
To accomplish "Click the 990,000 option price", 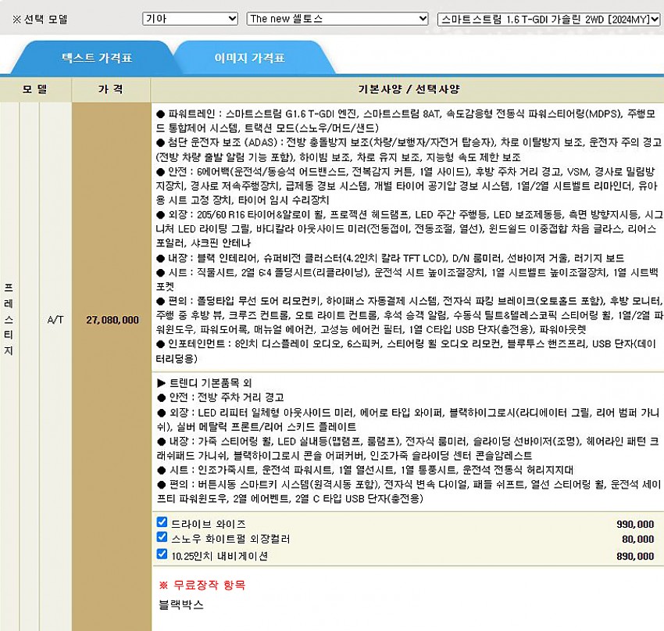I will click(x=634, y=524).
